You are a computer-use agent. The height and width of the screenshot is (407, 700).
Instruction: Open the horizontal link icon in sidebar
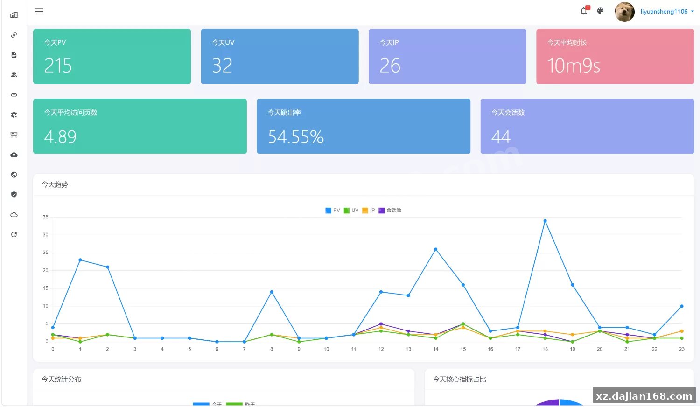[x=14, y=95]
